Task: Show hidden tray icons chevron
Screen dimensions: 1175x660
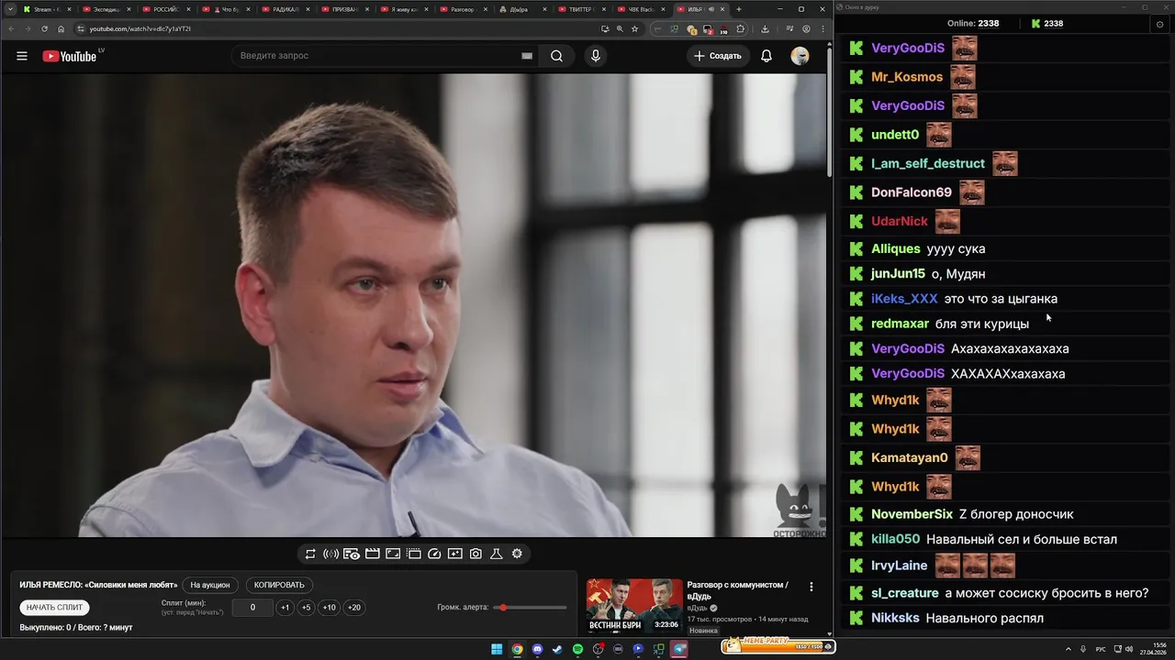Action: pos(1069,649)
